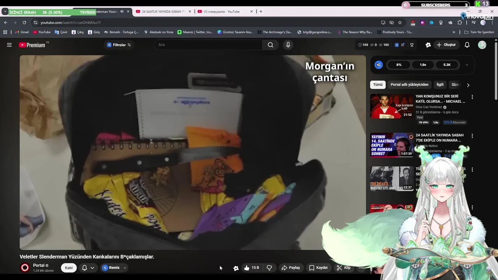498x280 pixels.
Task: Dislike the video with the thumbs-down
Action: (269, 268)
